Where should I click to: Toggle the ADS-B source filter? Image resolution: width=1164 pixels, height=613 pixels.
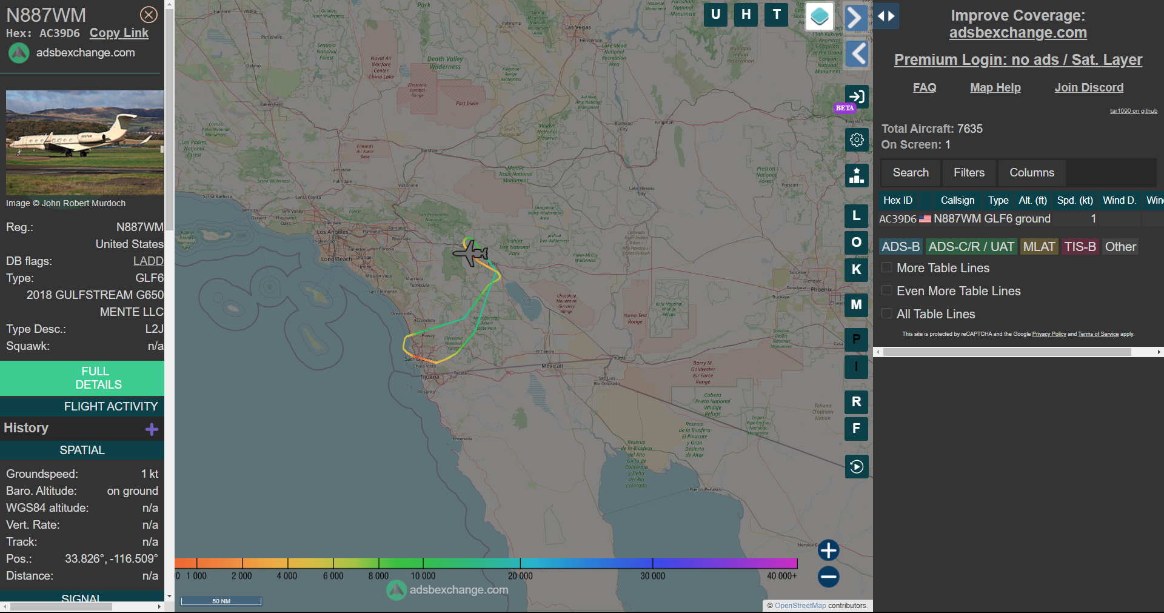coord(900,247)
